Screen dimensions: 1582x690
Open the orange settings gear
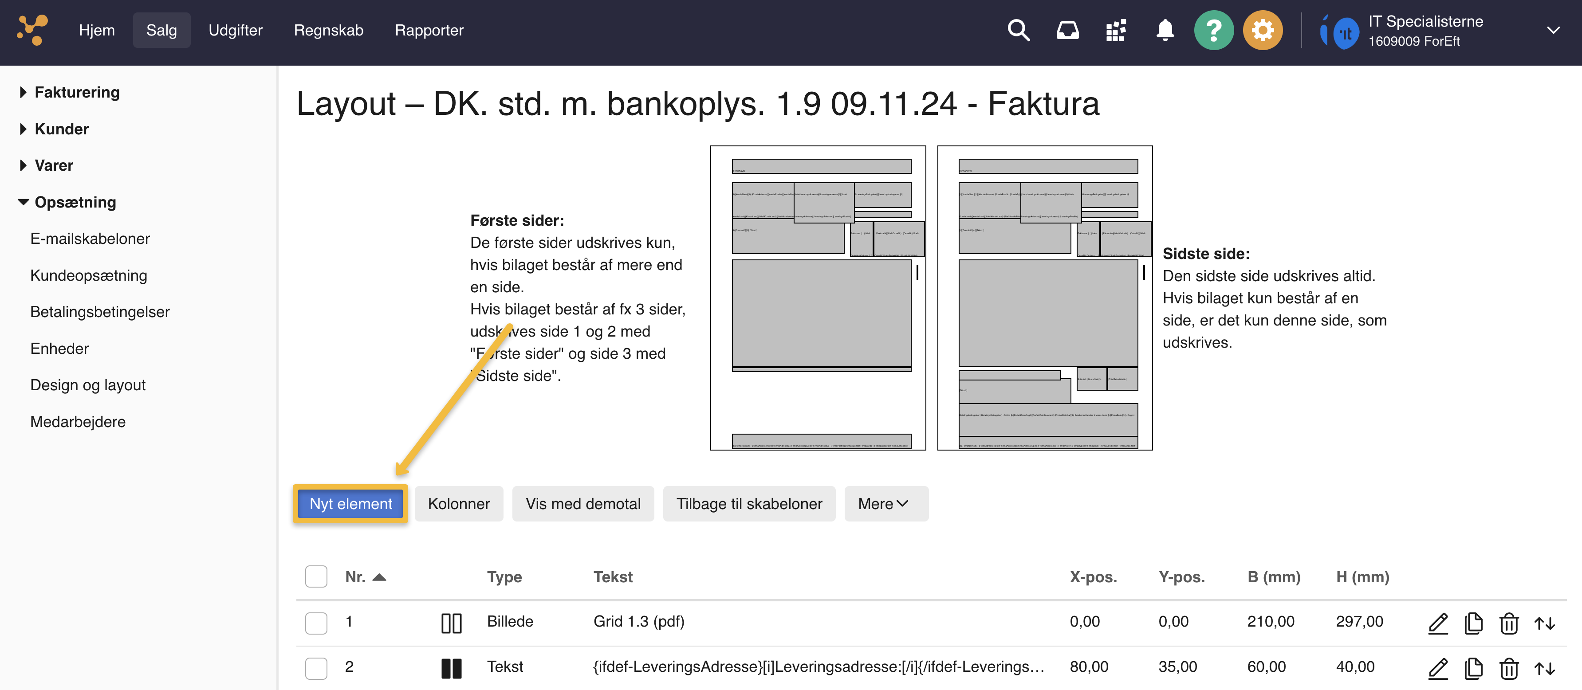coord(1263,30)
